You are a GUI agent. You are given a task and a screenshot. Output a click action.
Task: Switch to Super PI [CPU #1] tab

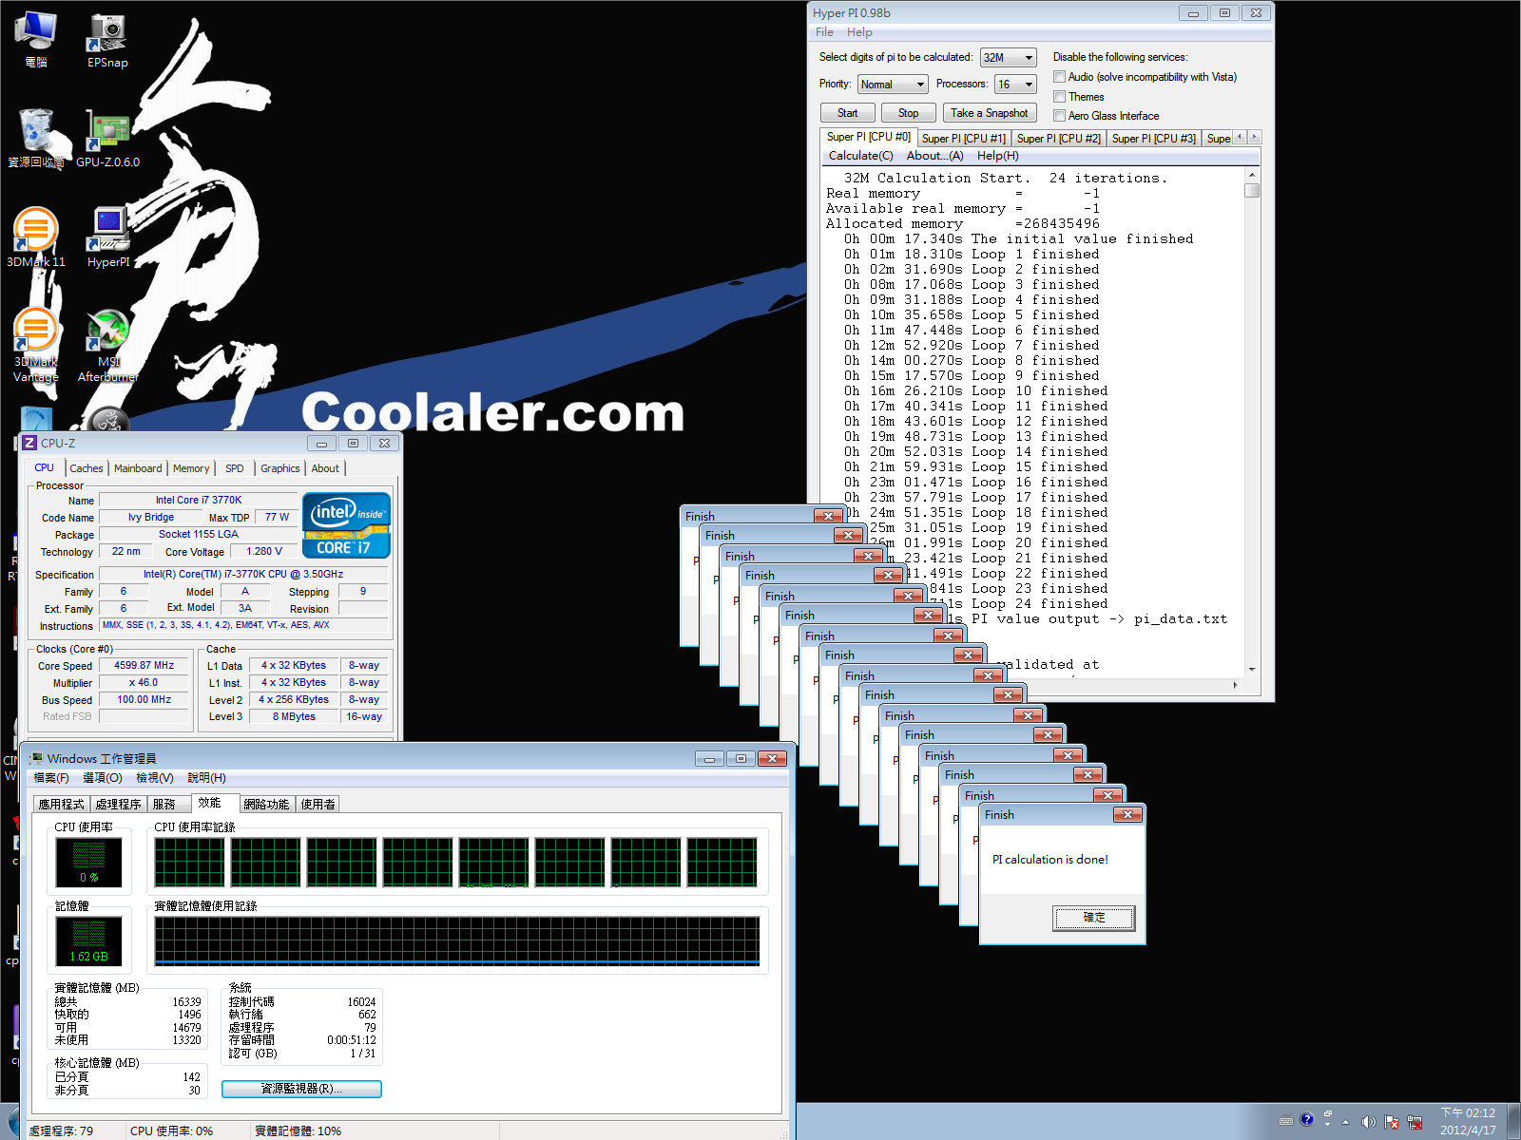(963, 139)
